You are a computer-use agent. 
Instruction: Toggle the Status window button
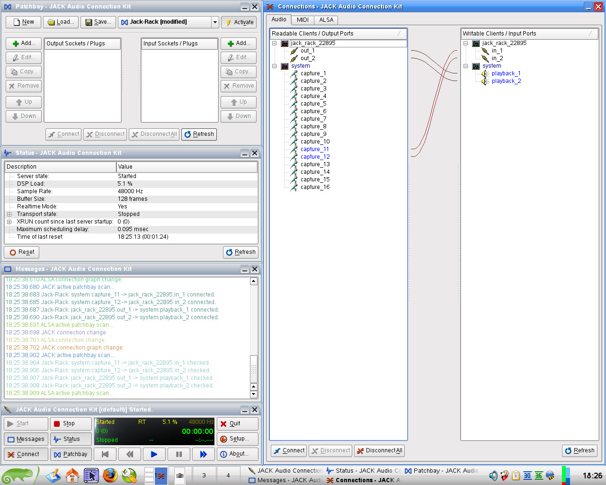coord(71,439)
